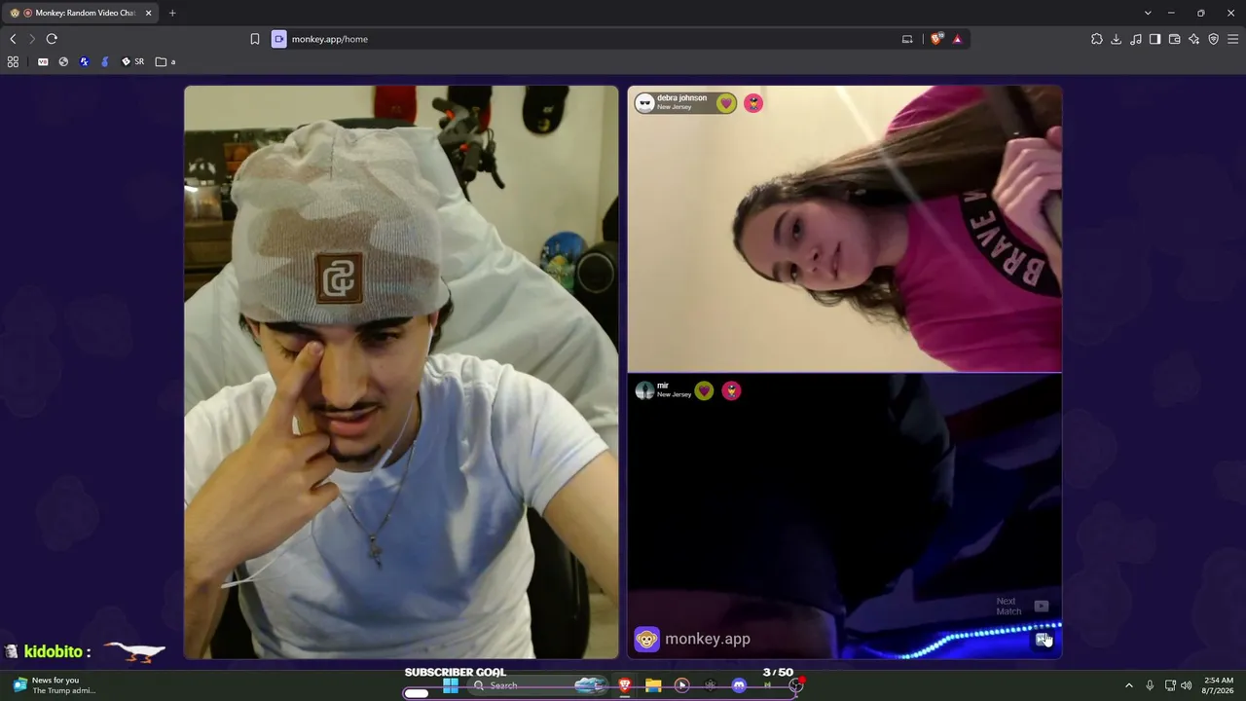Toggle the browser sidebar panel
Screen dimensions: 1246x701
pos(1155,39)
